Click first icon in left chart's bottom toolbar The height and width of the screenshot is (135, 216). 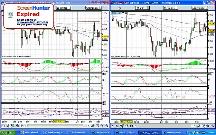tap(3, 126)
